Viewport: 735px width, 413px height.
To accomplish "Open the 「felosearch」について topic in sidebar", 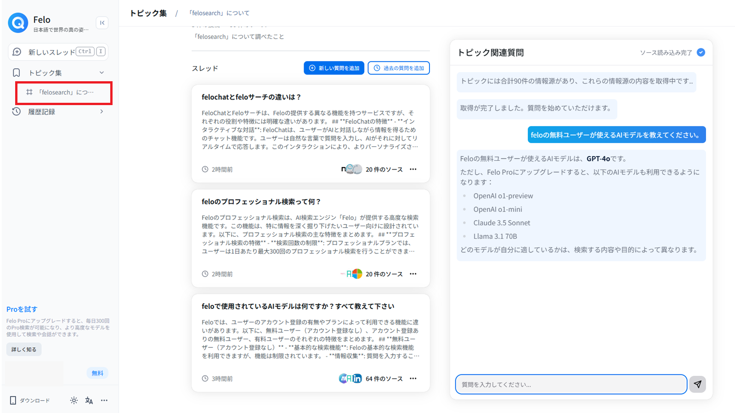I will pos(63,92).
